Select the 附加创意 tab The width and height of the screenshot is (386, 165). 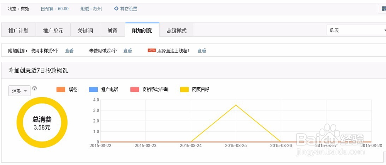[x=142, y=30]
